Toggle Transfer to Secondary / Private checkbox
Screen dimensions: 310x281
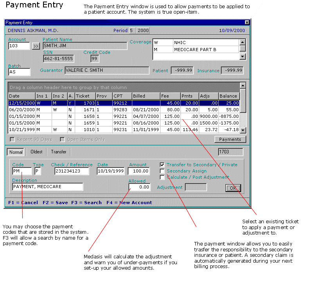pyautogui.click(x=162, y=165)
